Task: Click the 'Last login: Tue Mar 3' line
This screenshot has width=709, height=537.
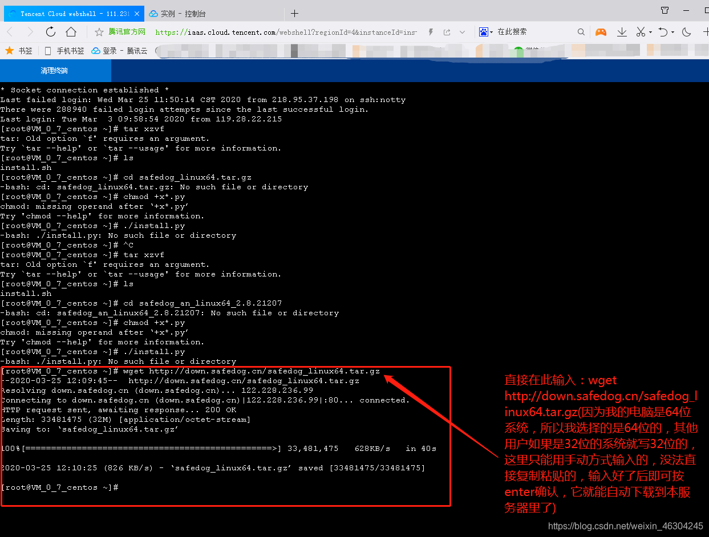Action: [x=141, y=119]
